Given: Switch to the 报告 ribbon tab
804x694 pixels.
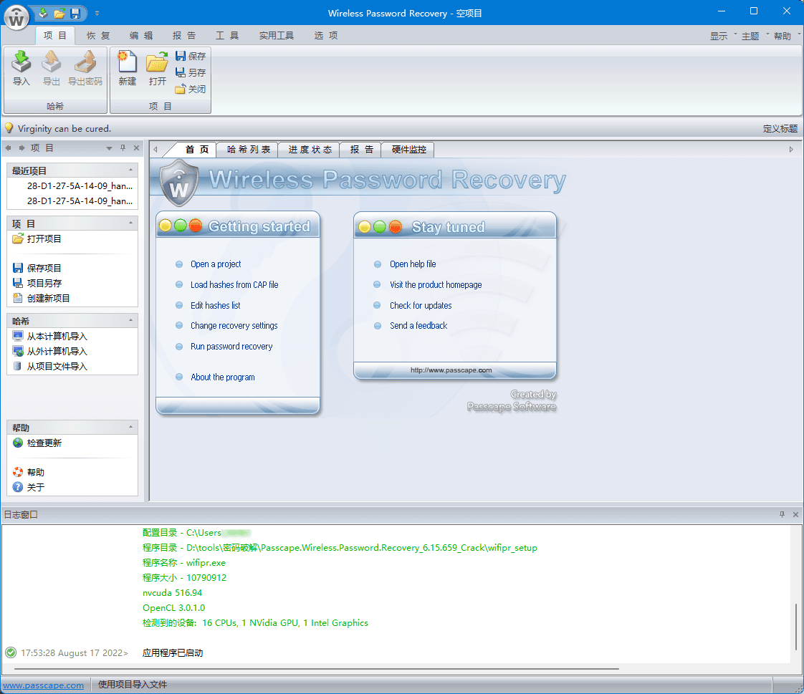Looking at the screenshot, I should coord(184,35).
